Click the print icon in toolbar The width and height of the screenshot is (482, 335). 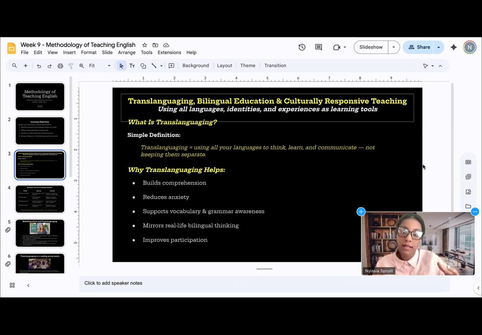pyautogui.click(x=60, y=66)
